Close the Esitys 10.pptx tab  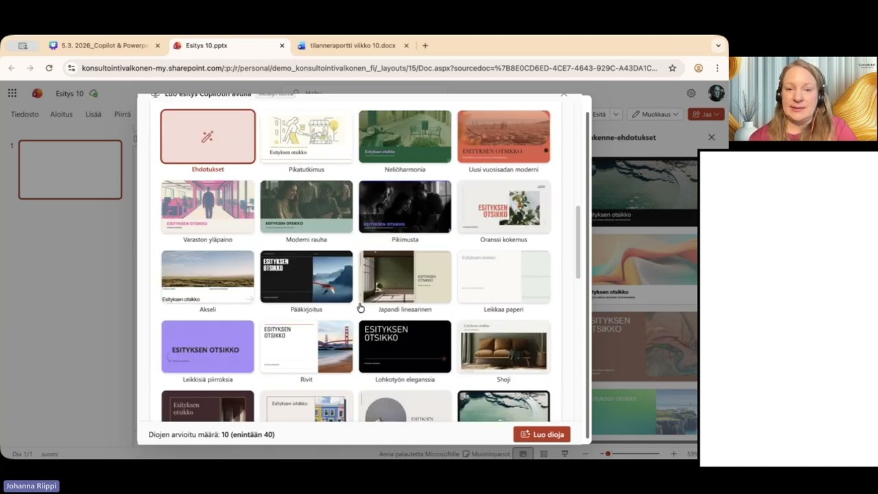[282, 46]
